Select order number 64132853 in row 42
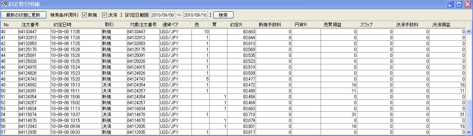Image resolution: width=473 pixels, height=136 pixels. (27, 44)
